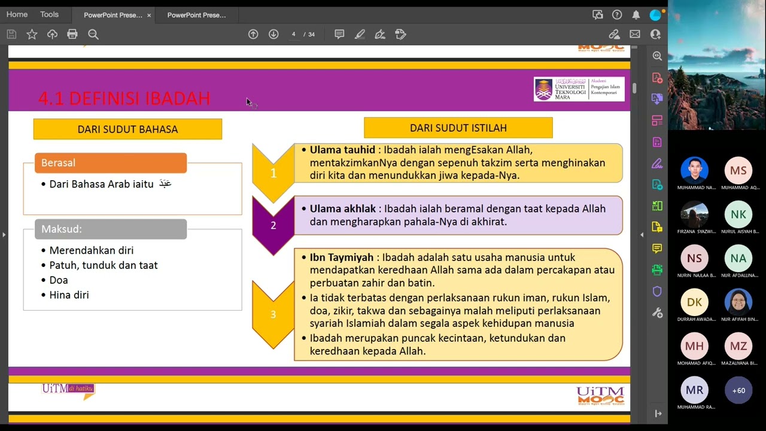This screenshot has width=766, height=431.
Task: Star this file as a favorite
Action: click(x=32, y=35)
